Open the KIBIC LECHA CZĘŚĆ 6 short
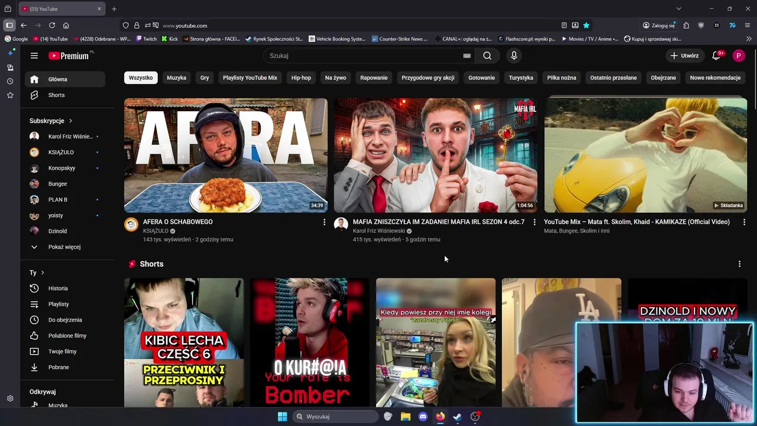 [x=184, y=343]
